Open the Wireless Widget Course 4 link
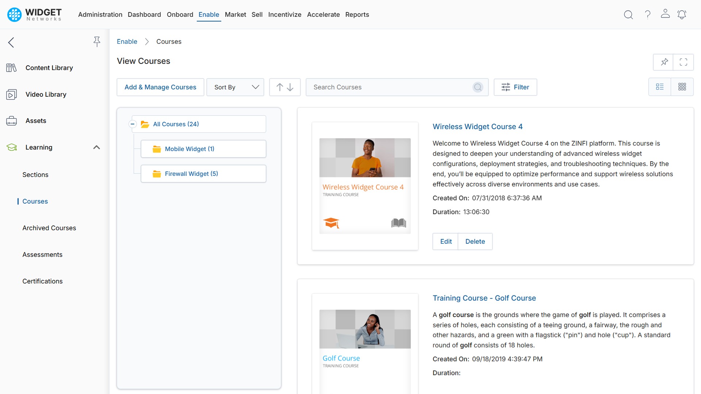Image resolution: width=701 pixels, height=394 pixels. [477, 127]
